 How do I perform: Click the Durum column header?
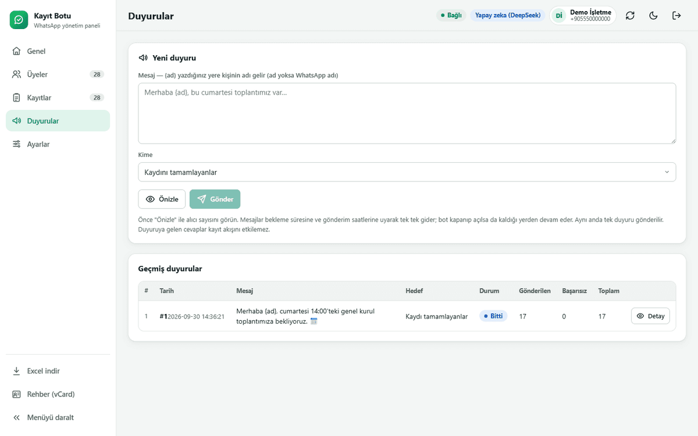tap(489, 291)
